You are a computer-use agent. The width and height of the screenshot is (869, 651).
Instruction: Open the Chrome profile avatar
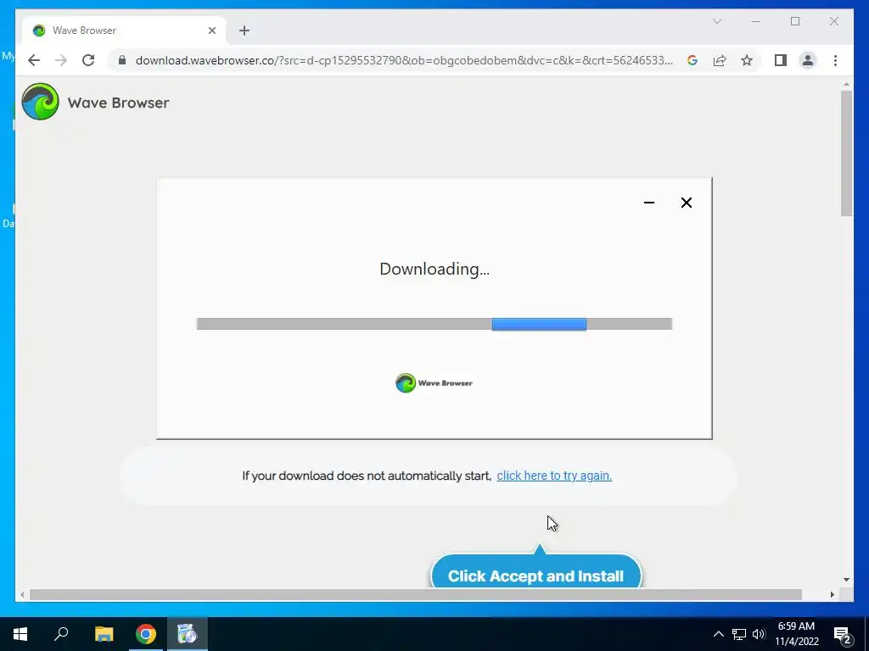pos(808,60)
